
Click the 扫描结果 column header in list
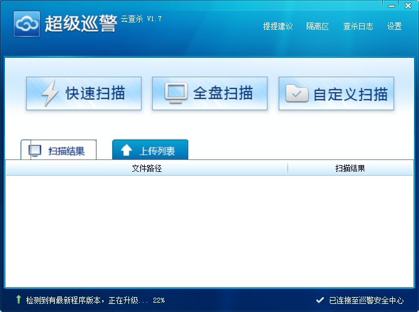coord(350,168)
